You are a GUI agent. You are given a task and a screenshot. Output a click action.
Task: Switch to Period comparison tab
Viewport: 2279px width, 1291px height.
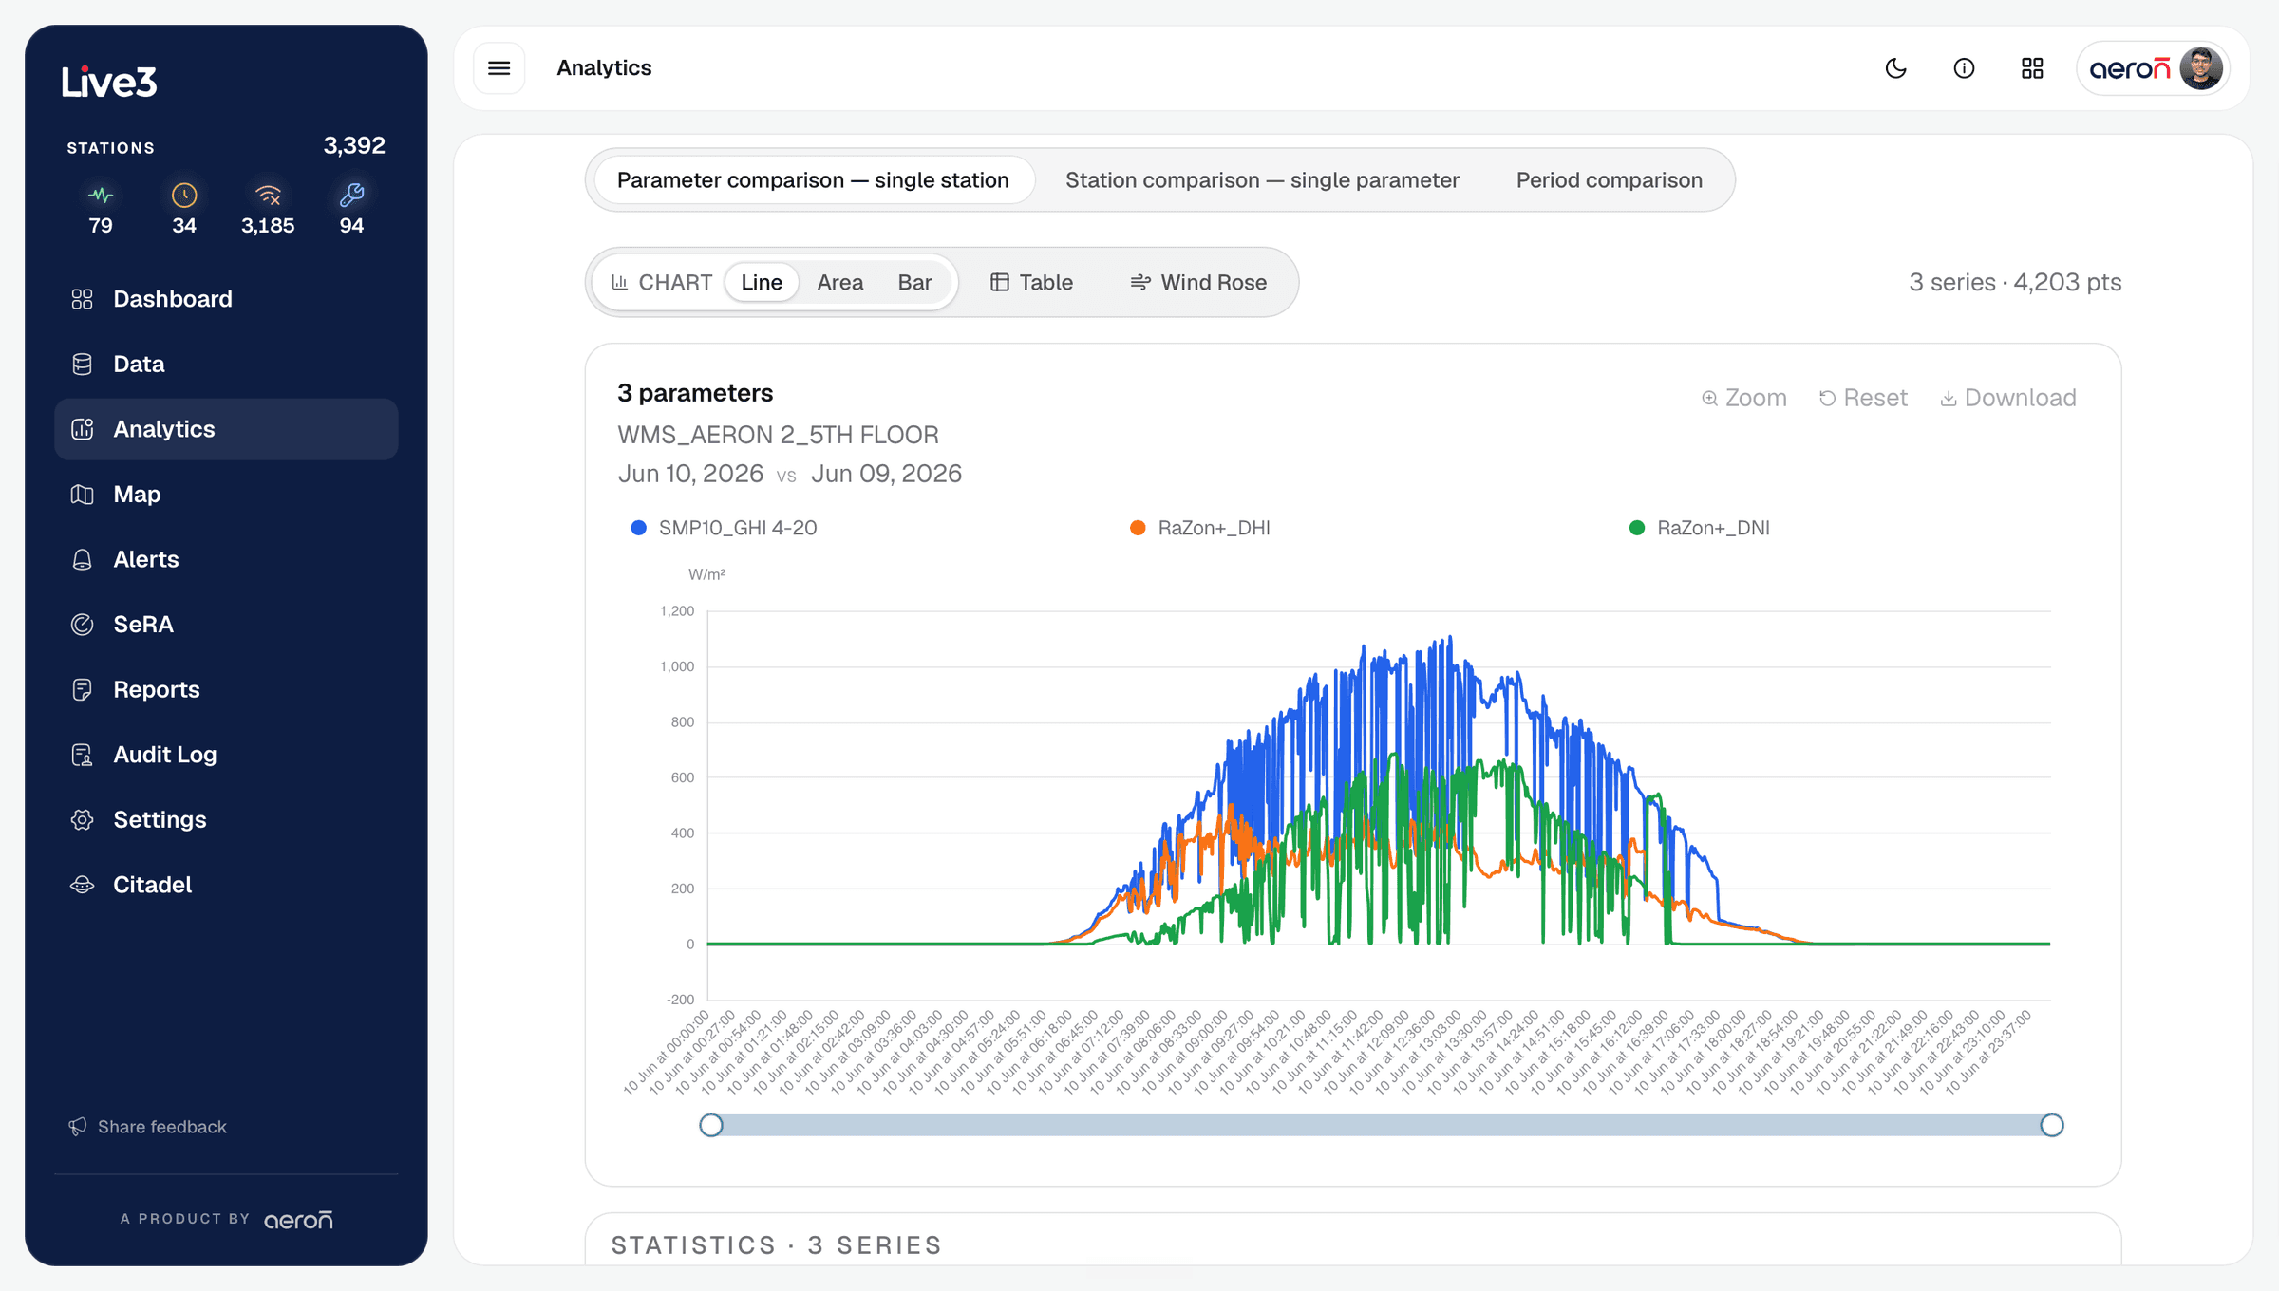pyautogui.click(x=1609, y=180)
